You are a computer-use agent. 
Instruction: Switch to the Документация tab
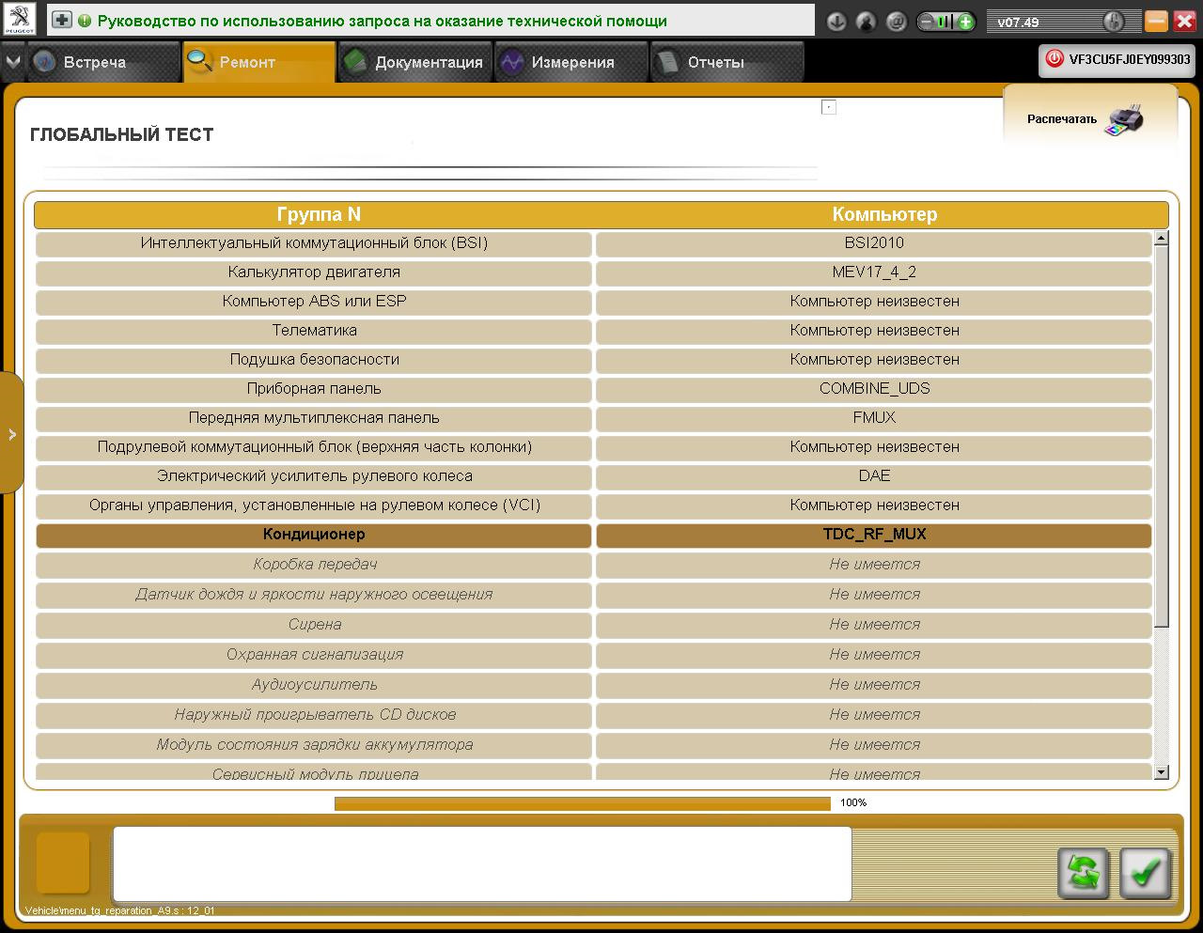(414, 63)
